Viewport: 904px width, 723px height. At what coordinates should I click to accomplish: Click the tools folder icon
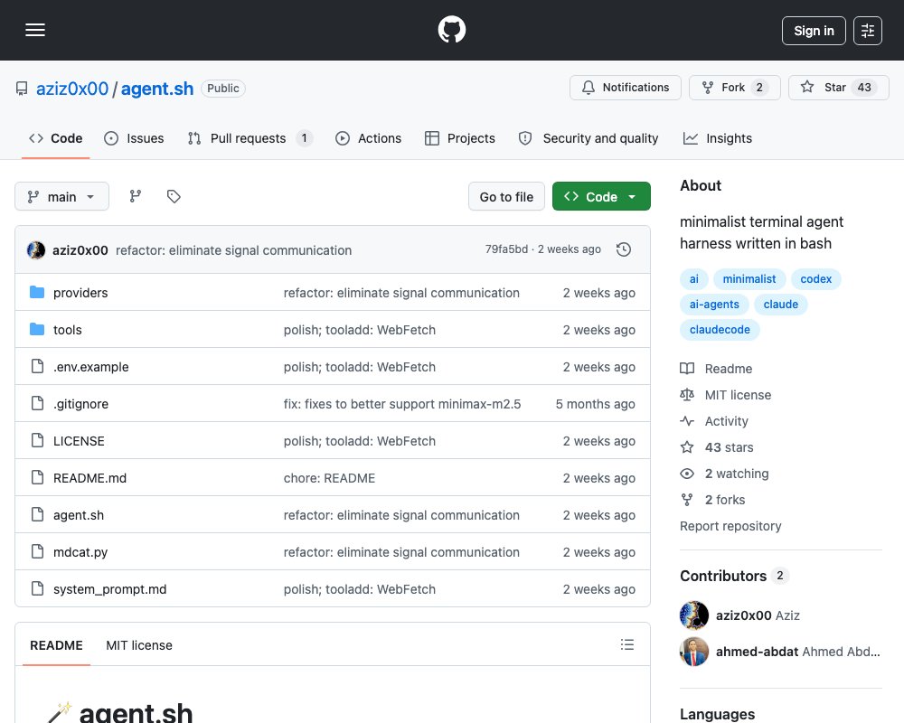pyautogui.click(x=37, y=329)
